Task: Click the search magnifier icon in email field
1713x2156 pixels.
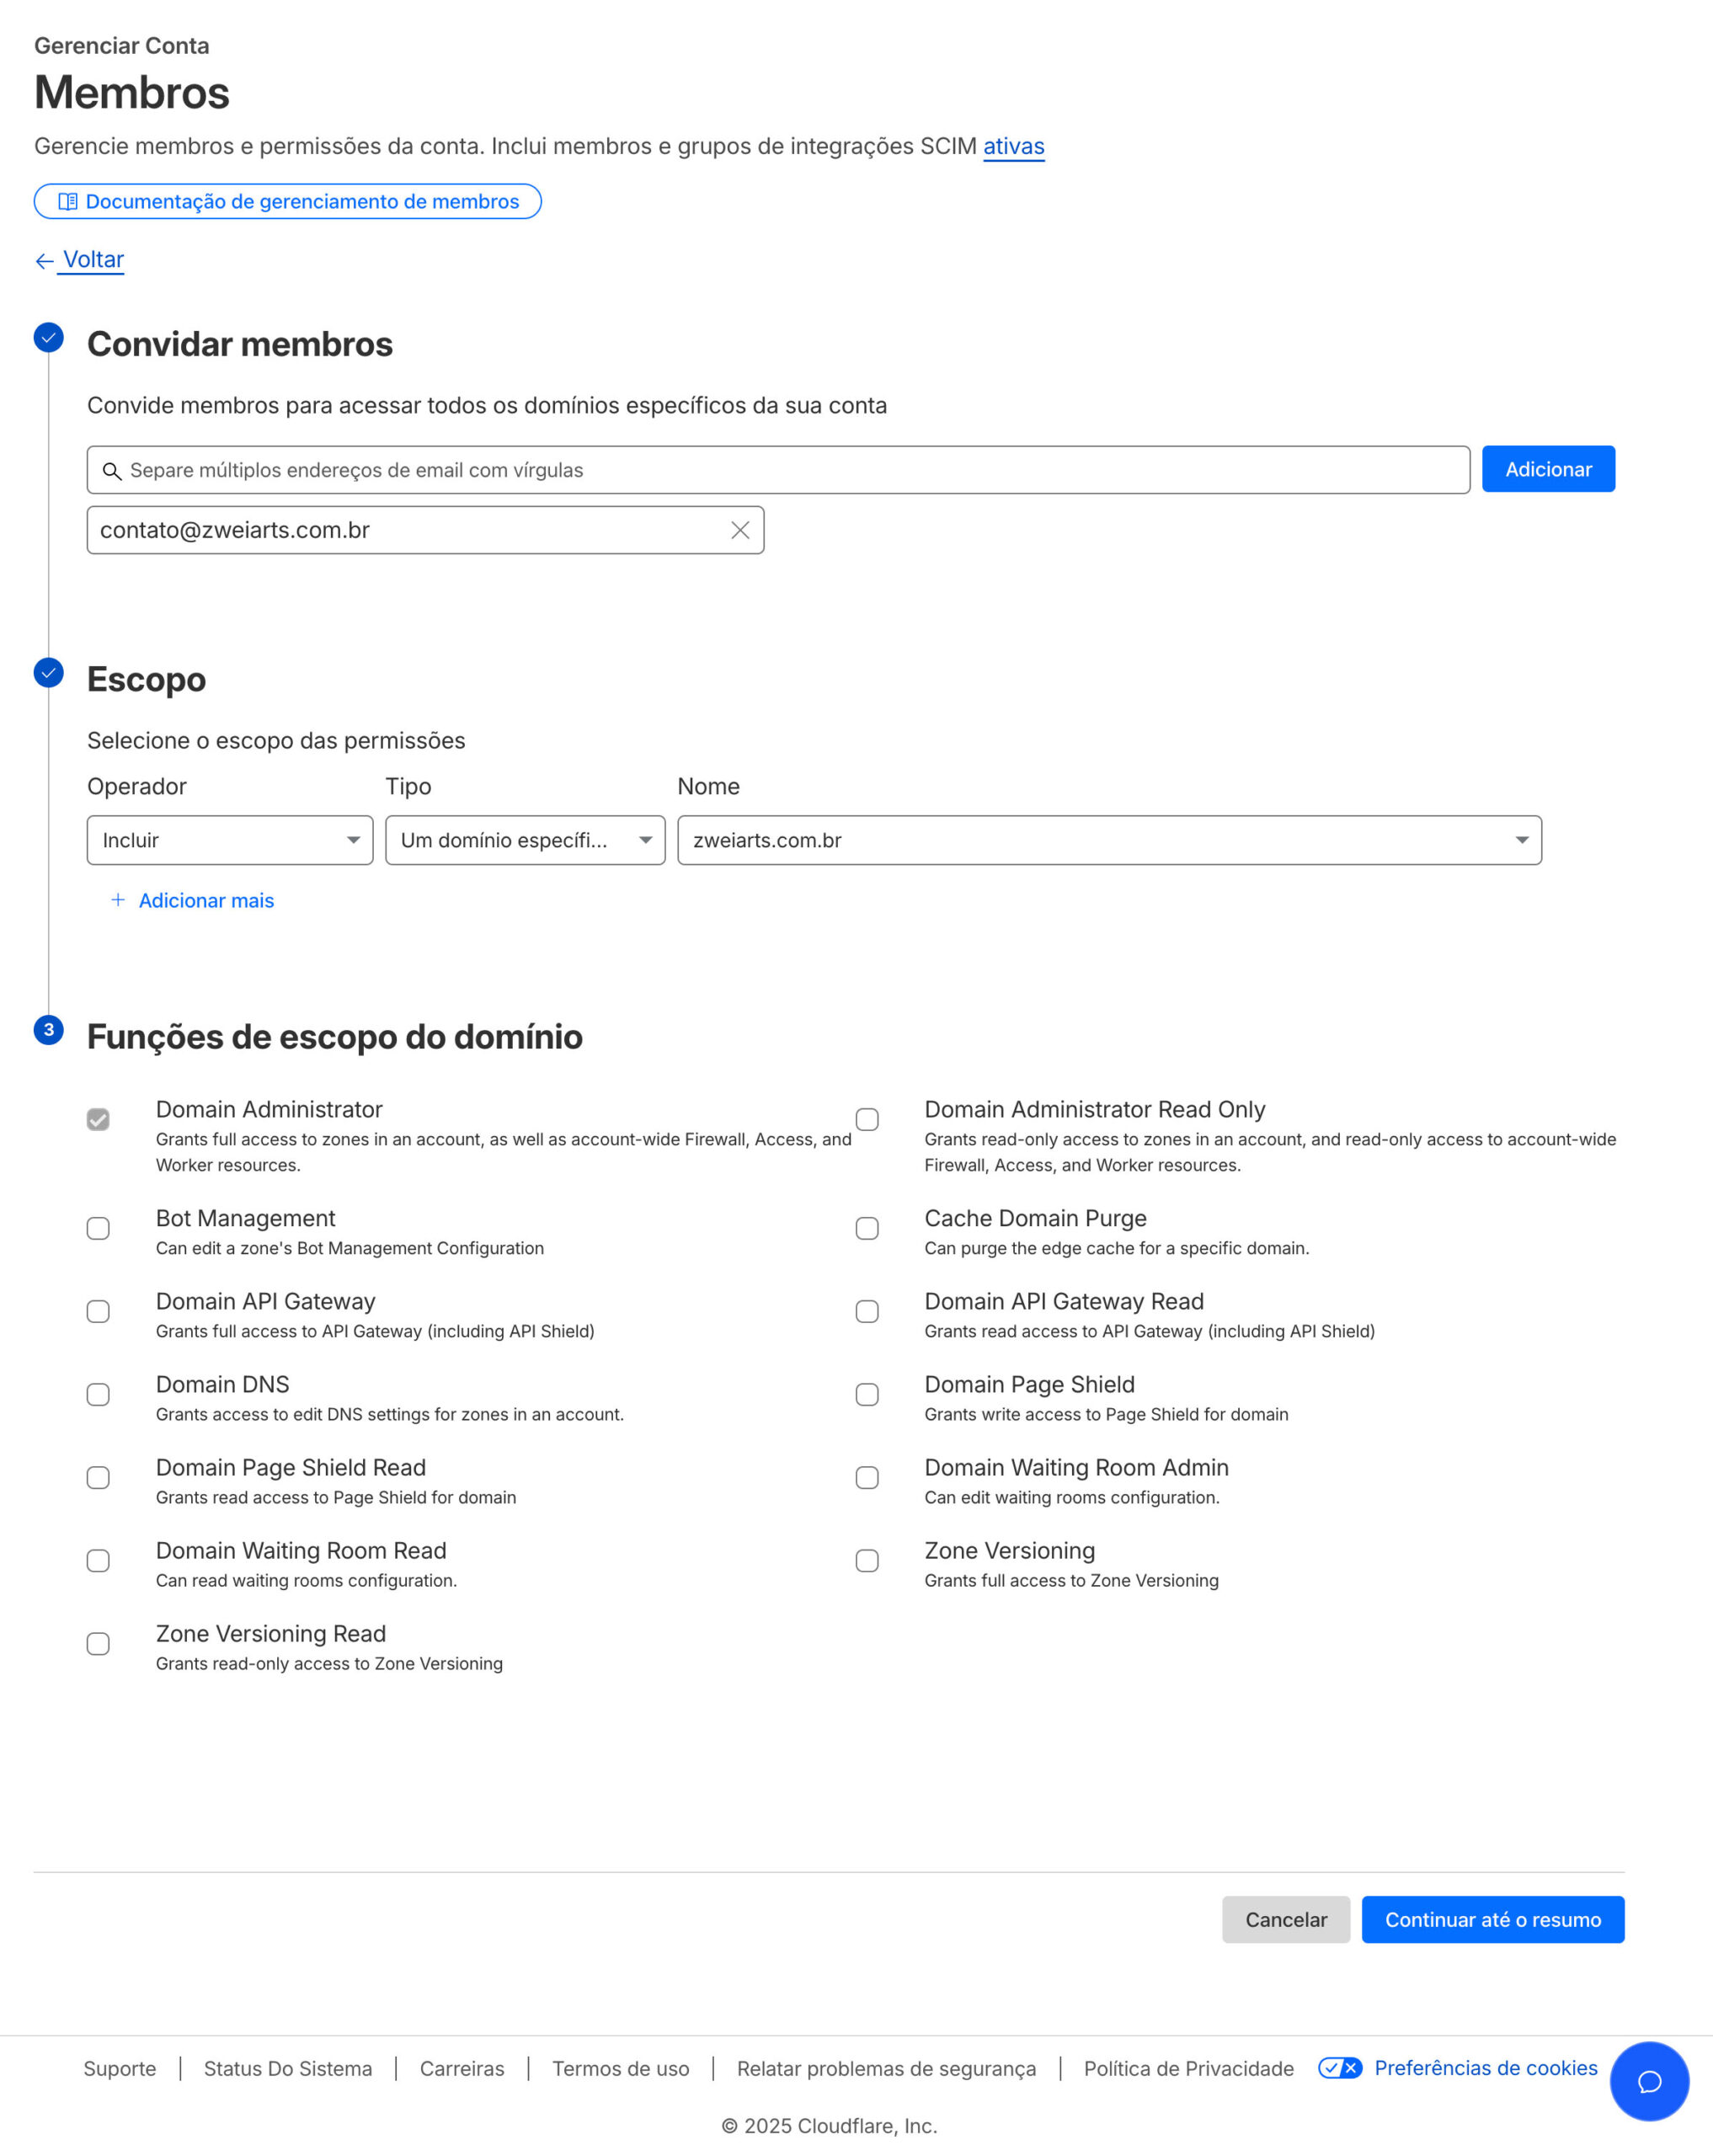Action: click(x=112, y=470)
